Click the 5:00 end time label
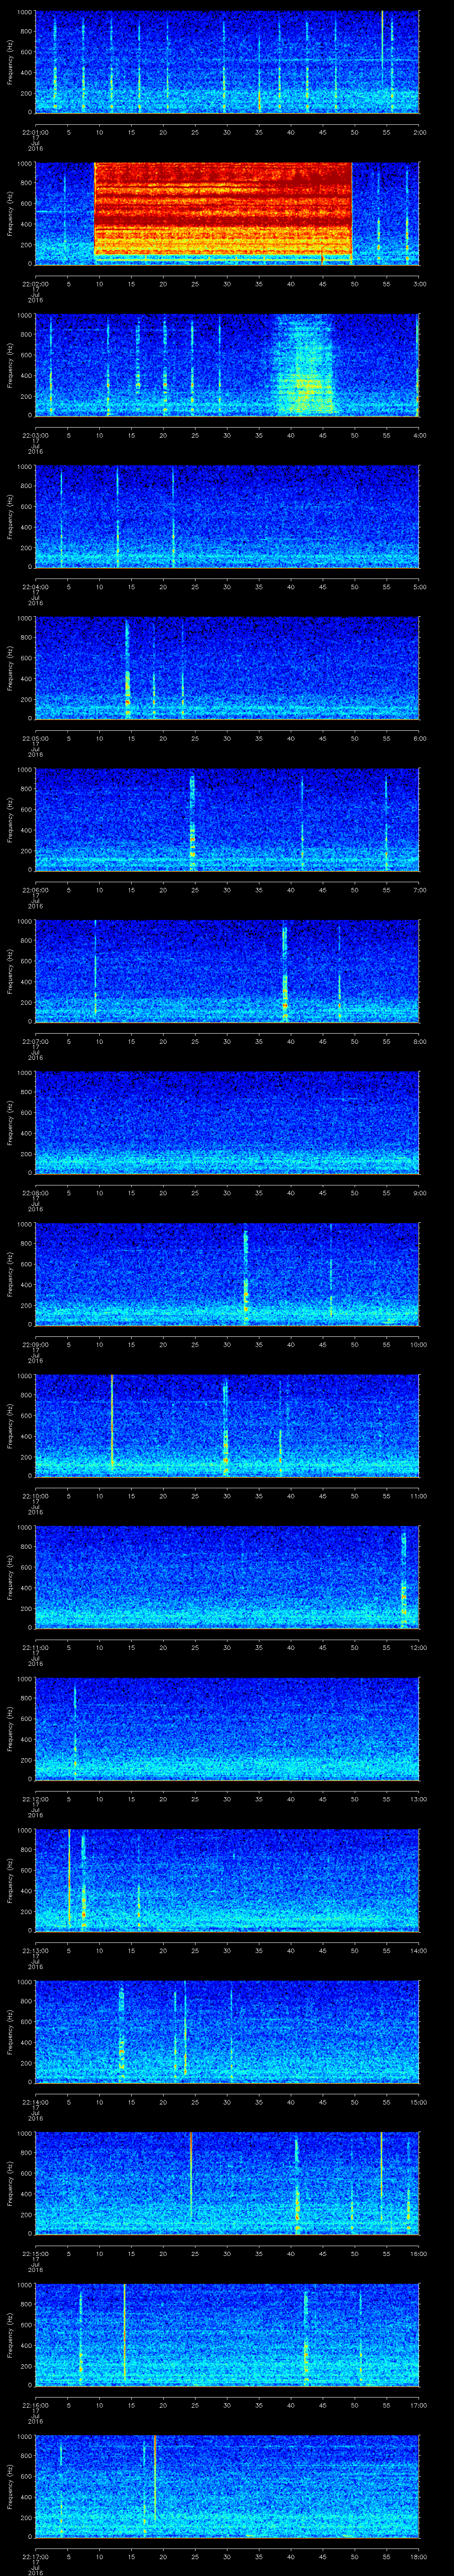 419,587
